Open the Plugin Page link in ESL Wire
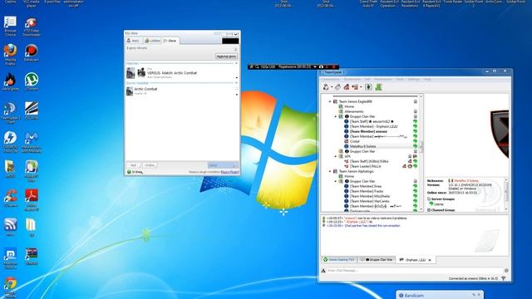 pyautogui.click(x=229, y=172)
